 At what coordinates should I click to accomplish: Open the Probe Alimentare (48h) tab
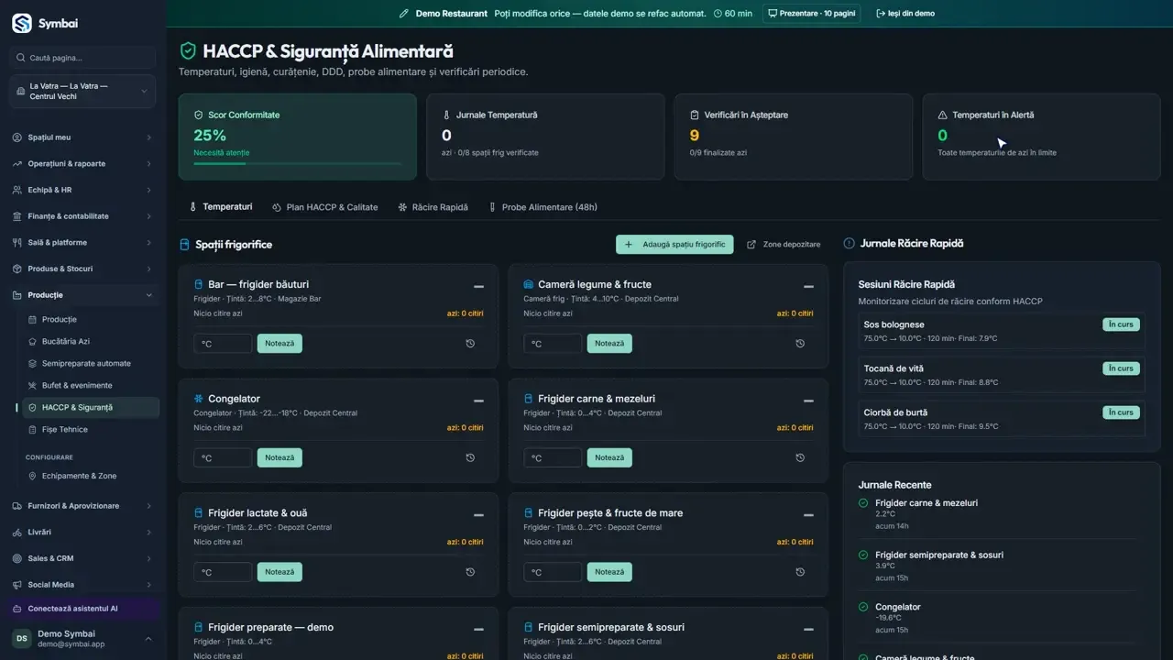click(543, 207)
